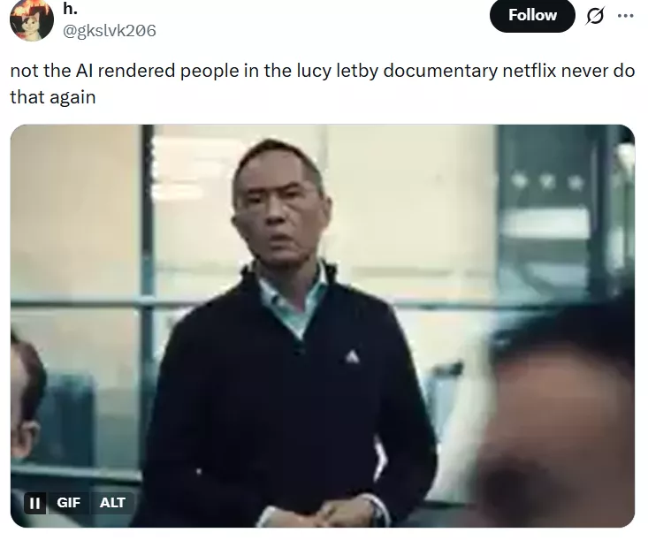Open the three-dot more options menu
This screenshot has height=540, width=648.
pyautogui.click(x=625, y=16)
